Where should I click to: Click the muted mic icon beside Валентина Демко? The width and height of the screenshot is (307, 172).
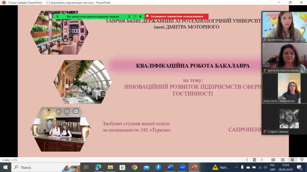click(265, 40)
